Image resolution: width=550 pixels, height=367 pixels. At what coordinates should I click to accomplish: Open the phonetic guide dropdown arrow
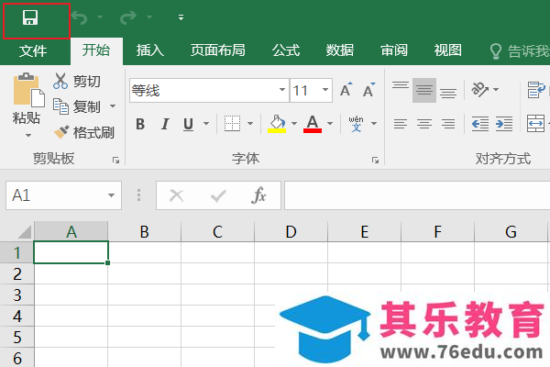pyautogui.click(x=374, y=123)
